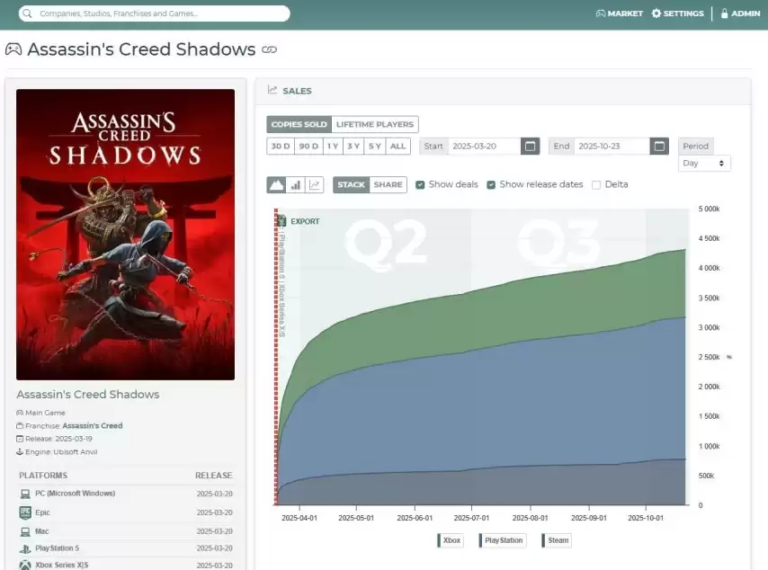Open the Start date calendar picker
The image size is (768, 570).
pos(530,146)
